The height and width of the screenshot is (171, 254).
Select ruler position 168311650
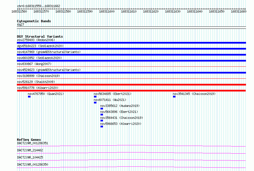pos(217,11)
